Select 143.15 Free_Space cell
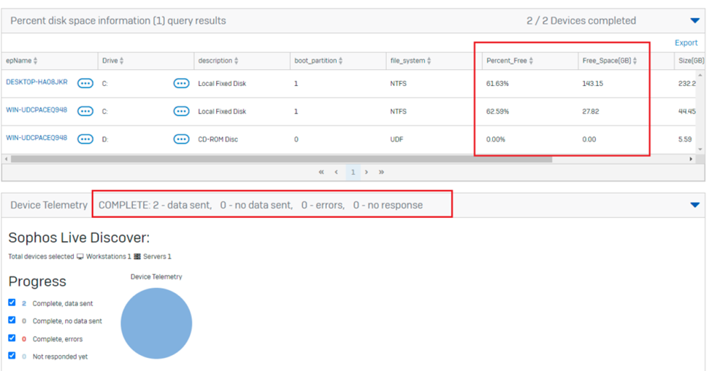Screen dimensions: 712x371 [x=592, y=83]
